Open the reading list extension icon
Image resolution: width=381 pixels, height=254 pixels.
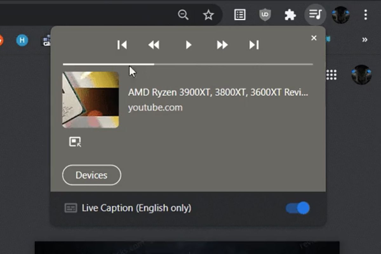[240, 15]
